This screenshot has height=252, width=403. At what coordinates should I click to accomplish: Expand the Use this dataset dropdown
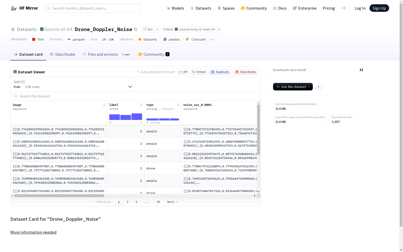point(293,87)
